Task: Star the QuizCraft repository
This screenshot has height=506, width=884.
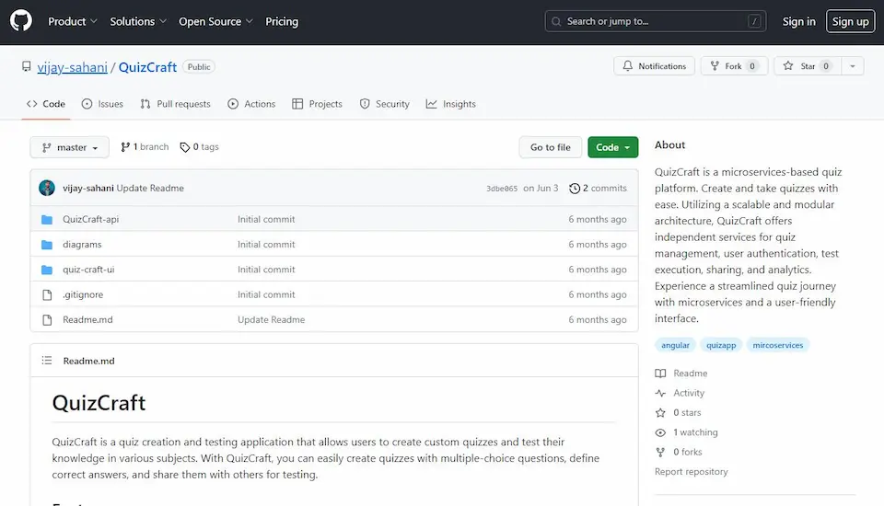Action: [808, 66]
